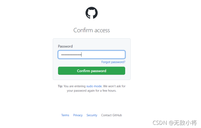The image size is (201, 128).
Task: Open the sudo mode link
Action: pyautogui.click(x=94, y=86)
